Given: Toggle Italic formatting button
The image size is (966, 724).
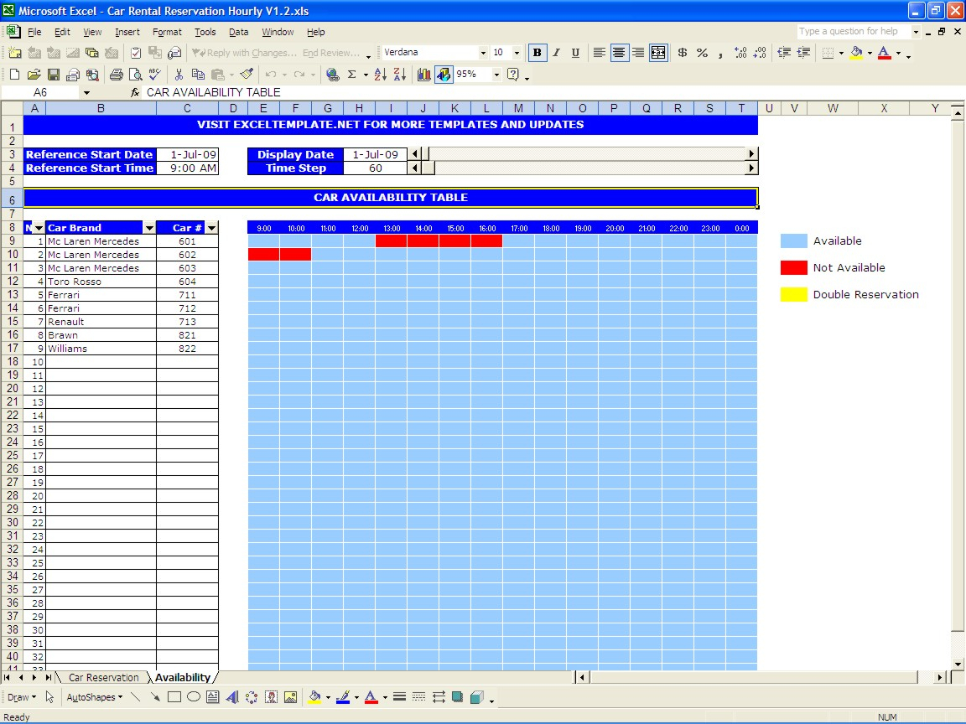Looking at the screenshot, I should 556,53.
